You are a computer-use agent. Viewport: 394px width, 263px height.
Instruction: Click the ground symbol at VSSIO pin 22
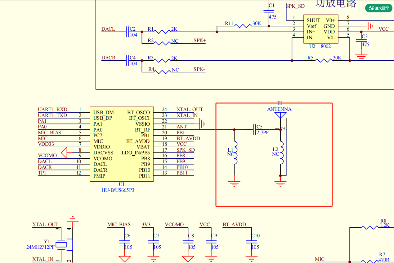[x=202, y=124]
